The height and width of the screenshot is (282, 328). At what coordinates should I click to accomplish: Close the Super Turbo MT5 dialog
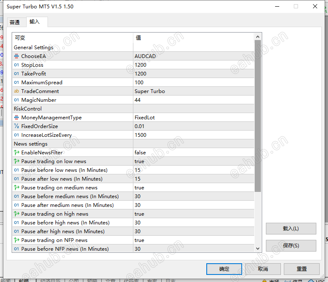point(315,7)
